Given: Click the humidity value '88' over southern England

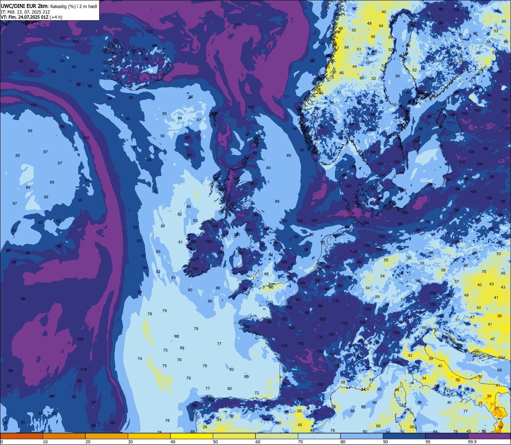Looking at the screenshot, I should pyautogui.click(x=266, y=274).
